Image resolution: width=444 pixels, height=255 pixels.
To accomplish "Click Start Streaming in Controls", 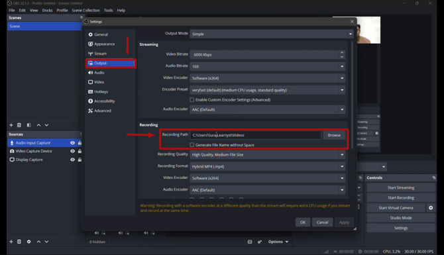I will click(401, 187).
